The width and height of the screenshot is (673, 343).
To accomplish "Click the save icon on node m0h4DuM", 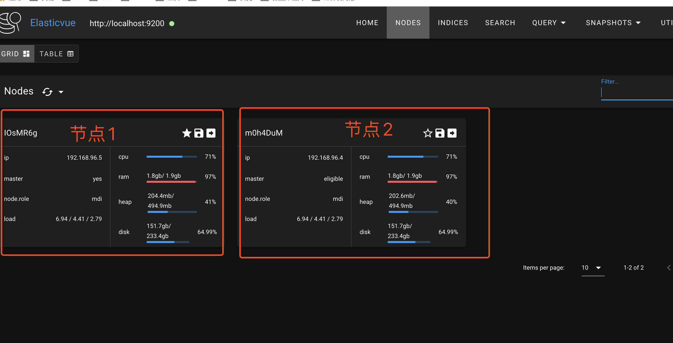I will (440, 133).
